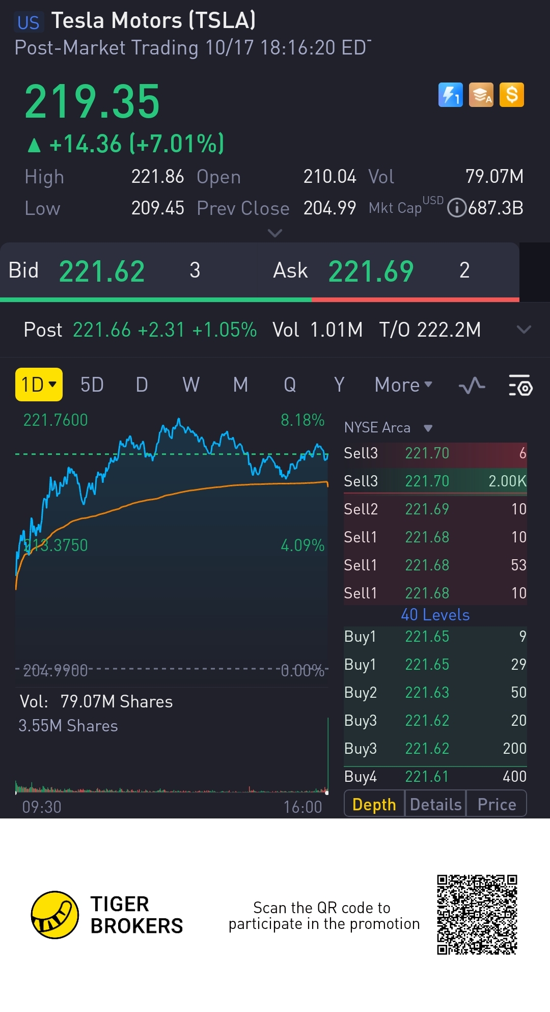Switch chart to 5D view
550x1012 pixels.
(92, 385)
